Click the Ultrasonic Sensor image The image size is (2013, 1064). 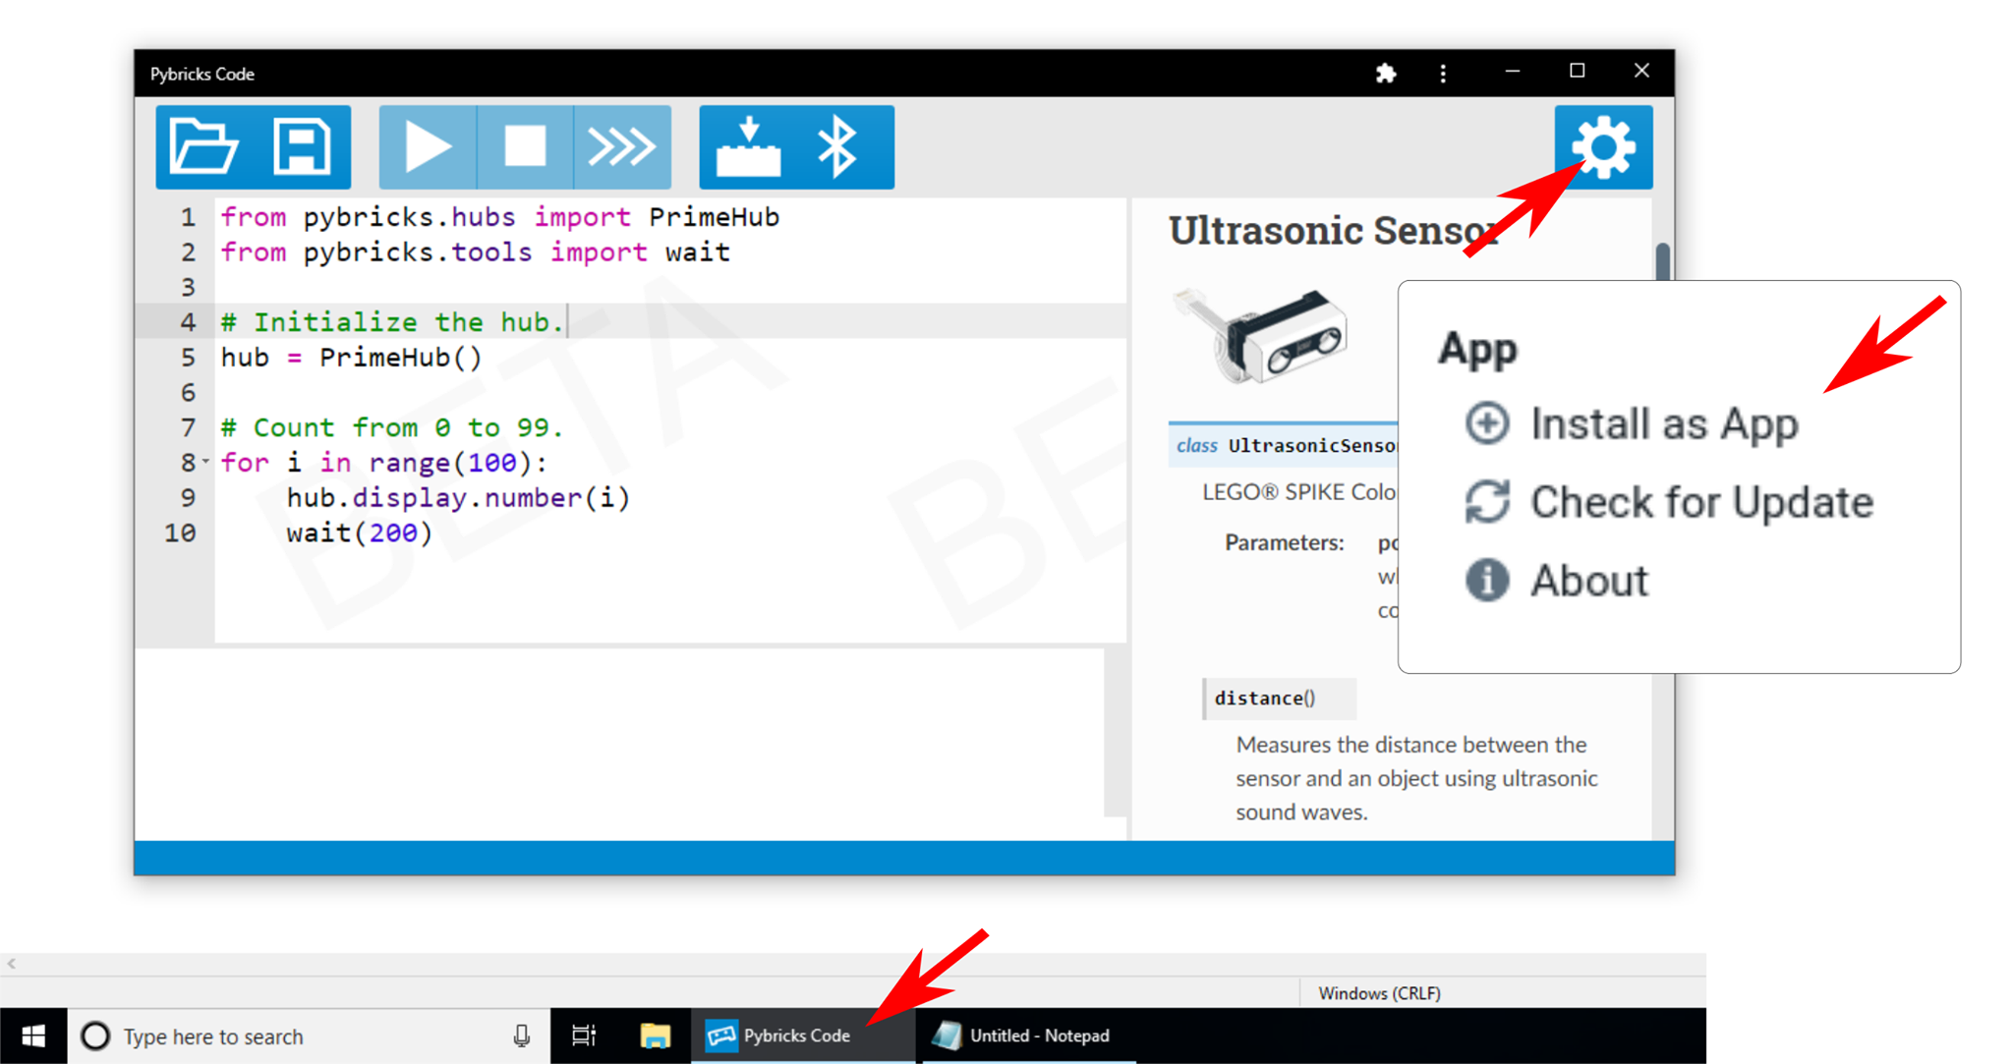click(1261, 336)
